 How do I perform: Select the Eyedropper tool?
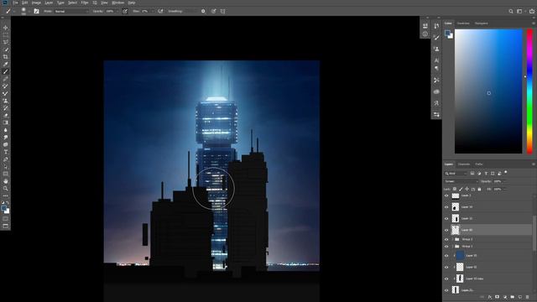(x=6, y=64)
